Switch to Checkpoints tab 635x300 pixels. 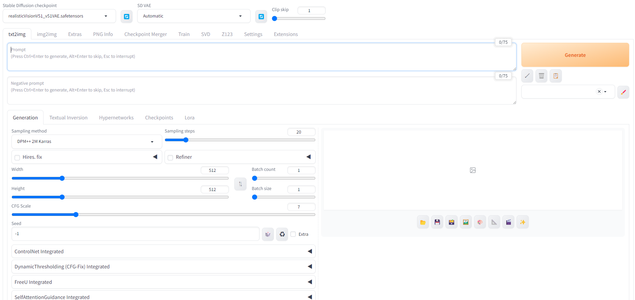159,118
